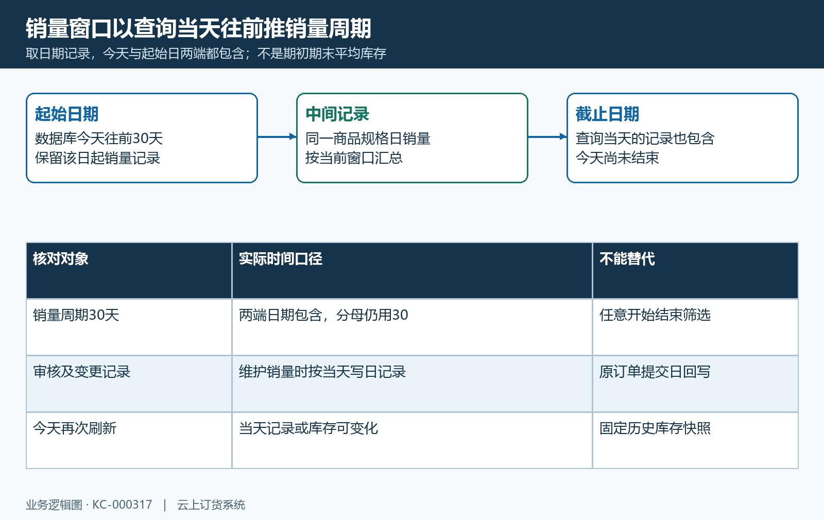Click the 截止日期 card heading
Viewport: 824px width, 520px height.
607,114
